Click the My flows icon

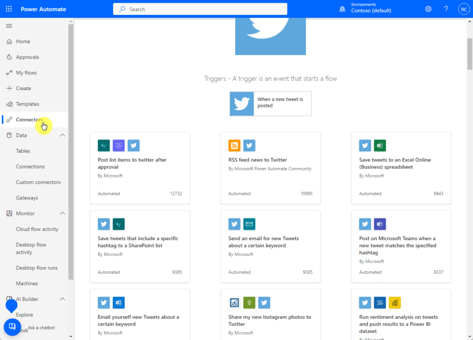9,73
